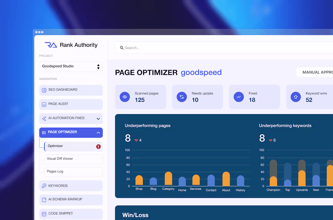
Task: Click the Needs update 10 card
Action: 197,97
